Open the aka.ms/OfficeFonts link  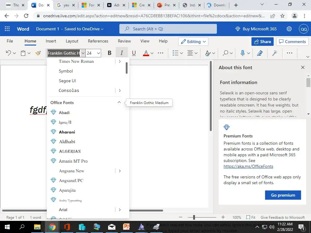[x=248, y=167]
